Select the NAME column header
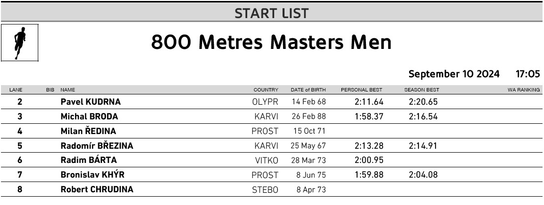This screenshot has height=205, width=544. [68, 90]
